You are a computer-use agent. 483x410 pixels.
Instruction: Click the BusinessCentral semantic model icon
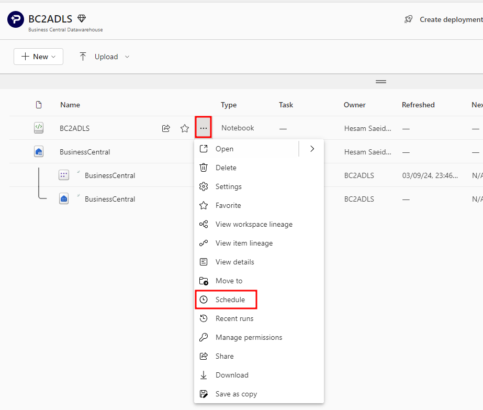pyautogui.click(x=64, y=175)
